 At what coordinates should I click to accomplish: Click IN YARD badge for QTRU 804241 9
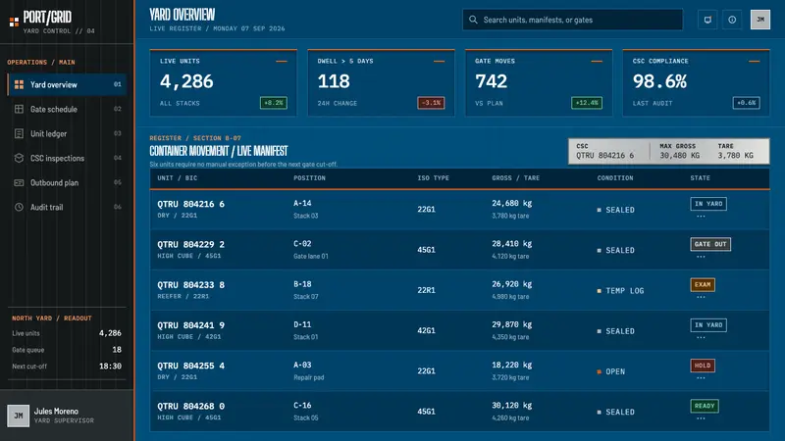(x=708, y=325)
